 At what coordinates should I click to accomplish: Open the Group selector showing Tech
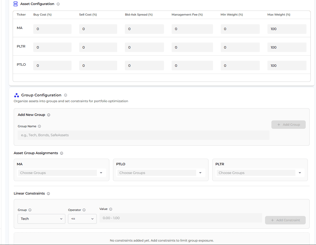pyautogui.click(x=41, y=219)
